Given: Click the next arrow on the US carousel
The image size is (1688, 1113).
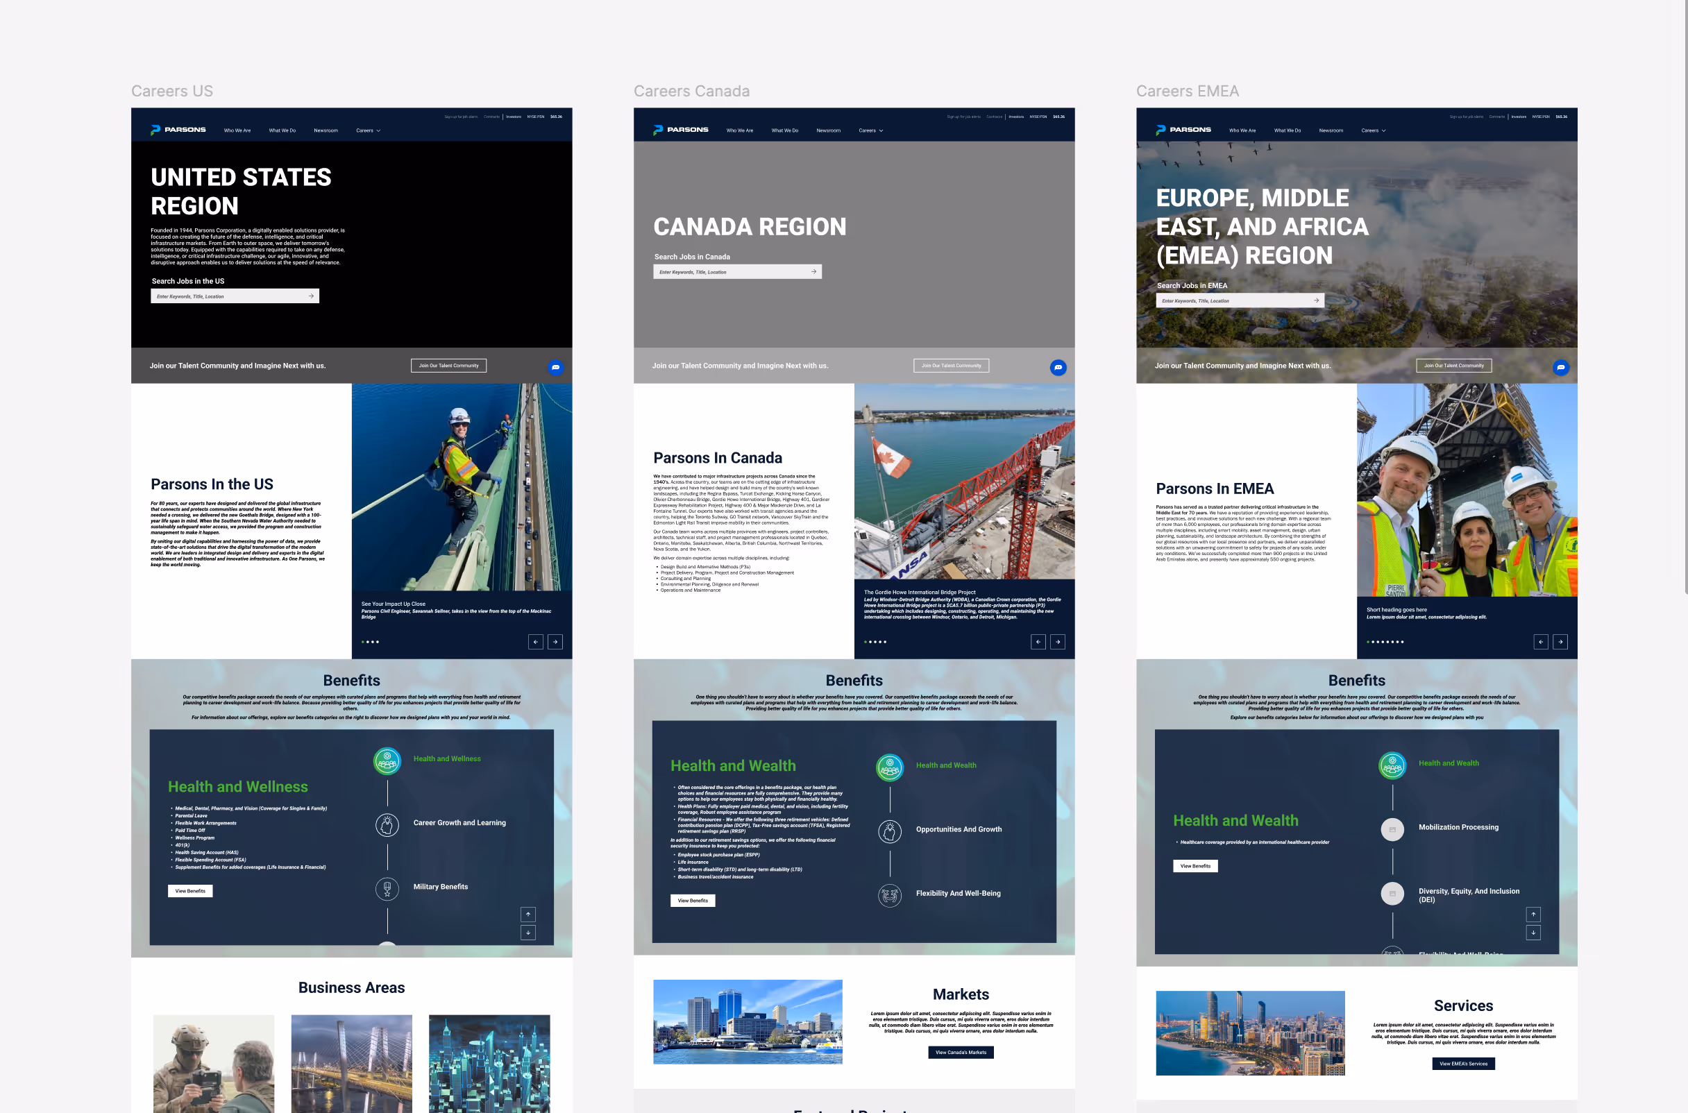Looking at the screenshot, I should tap(555, 642).
